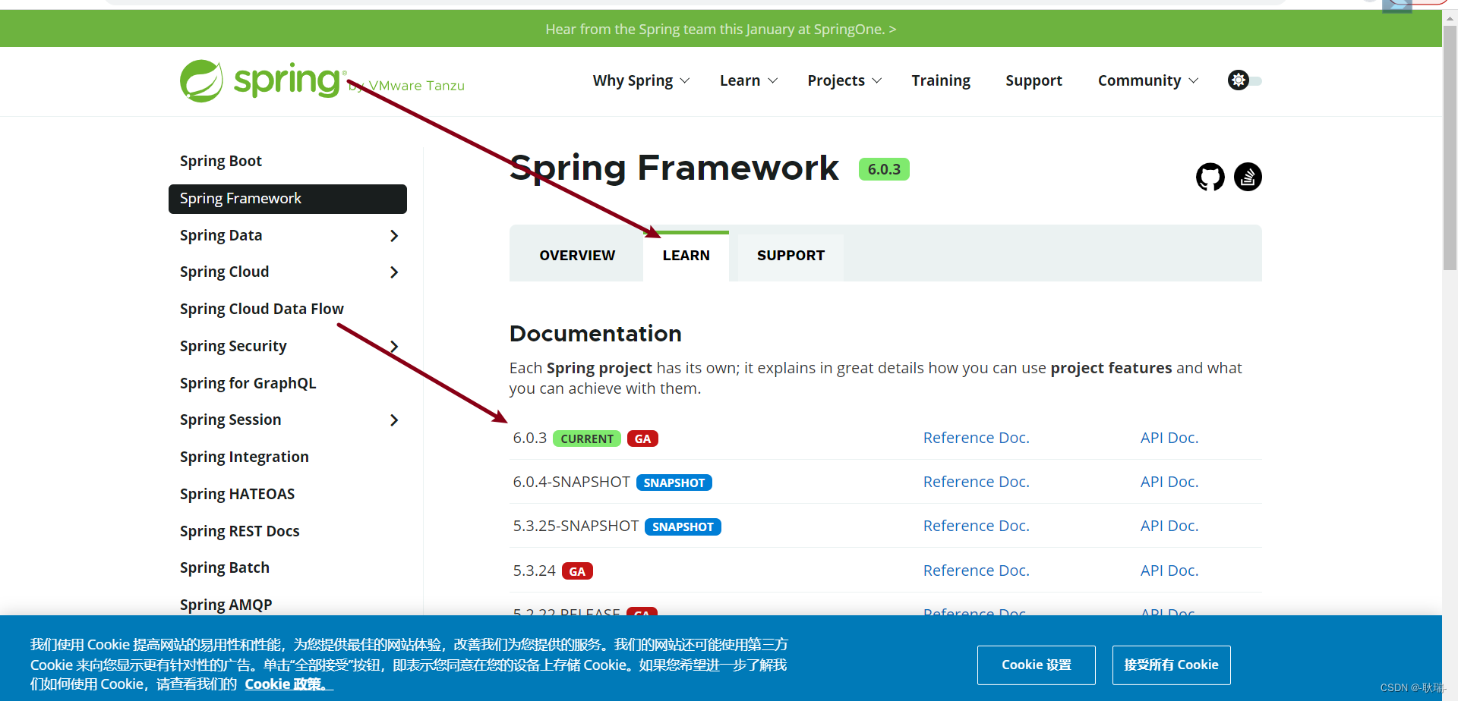
Task: Click SNAPSHOT badge on 6.0.4-SNAPSHOT row
Action: click(674, 483)
